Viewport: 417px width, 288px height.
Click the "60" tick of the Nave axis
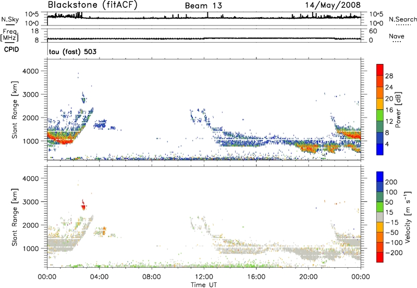[x=373, y=31]
